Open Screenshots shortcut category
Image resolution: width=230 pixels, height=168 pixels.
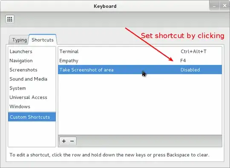(32, 70)
